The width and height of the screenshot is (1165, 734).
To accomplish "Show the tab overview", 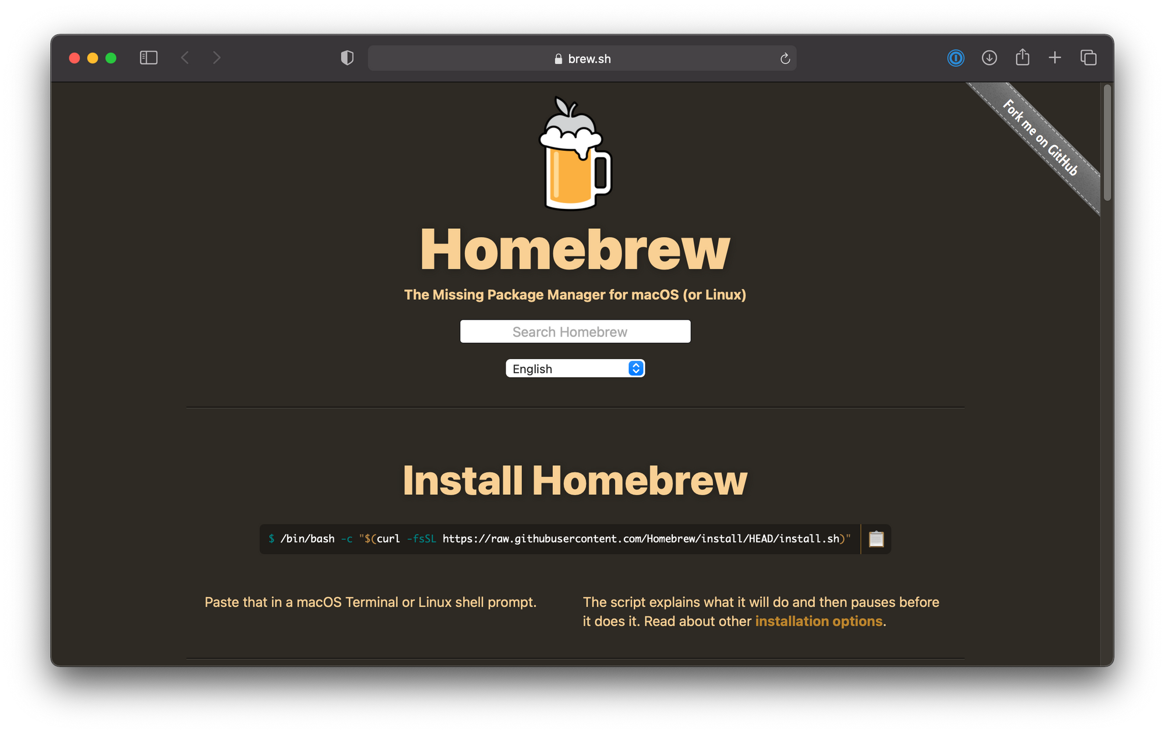I will tap(1088, 58).
